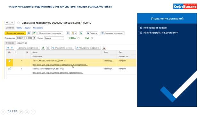Click the 9 апреля date in row 1
This screenshot has height=115, width=205.
click(122, 61)
